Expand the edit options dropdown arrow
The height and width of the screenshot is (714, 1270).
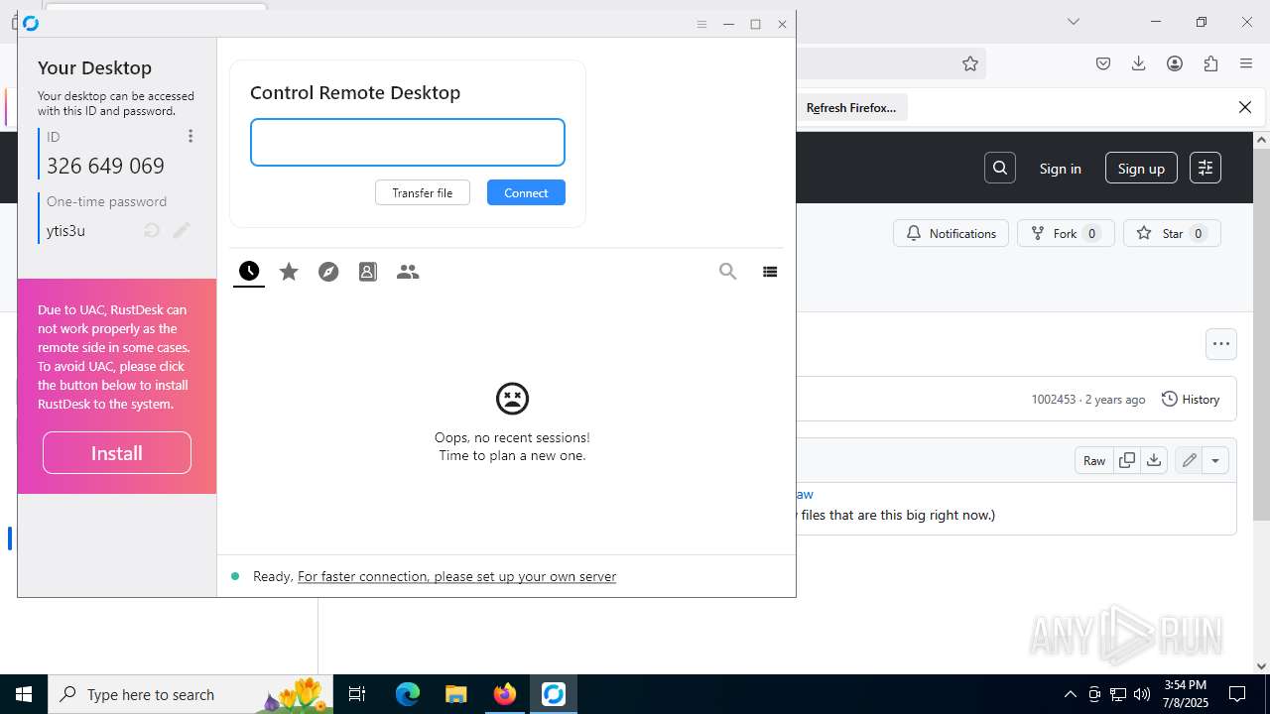1215,460
